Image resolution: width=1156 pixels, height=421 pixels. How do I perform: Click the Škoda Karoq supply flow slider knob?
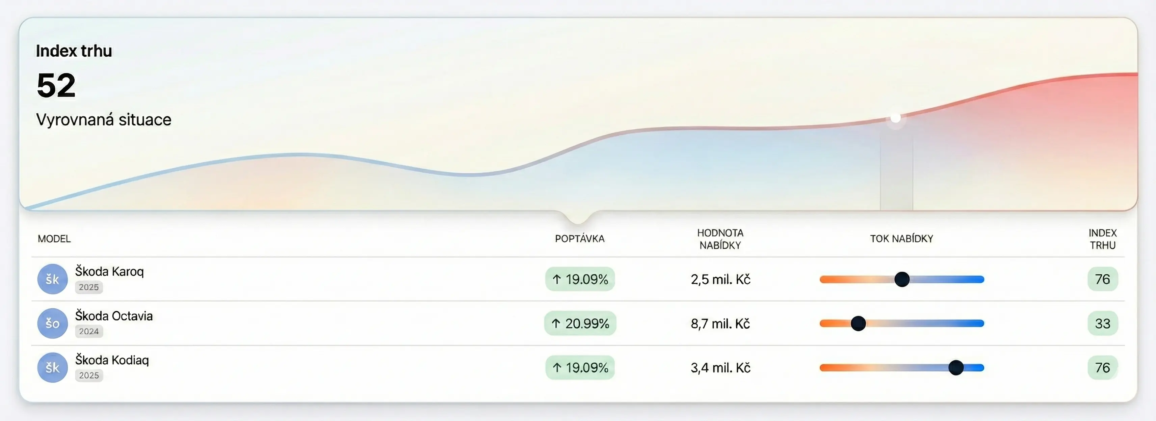tap(901, 279)
